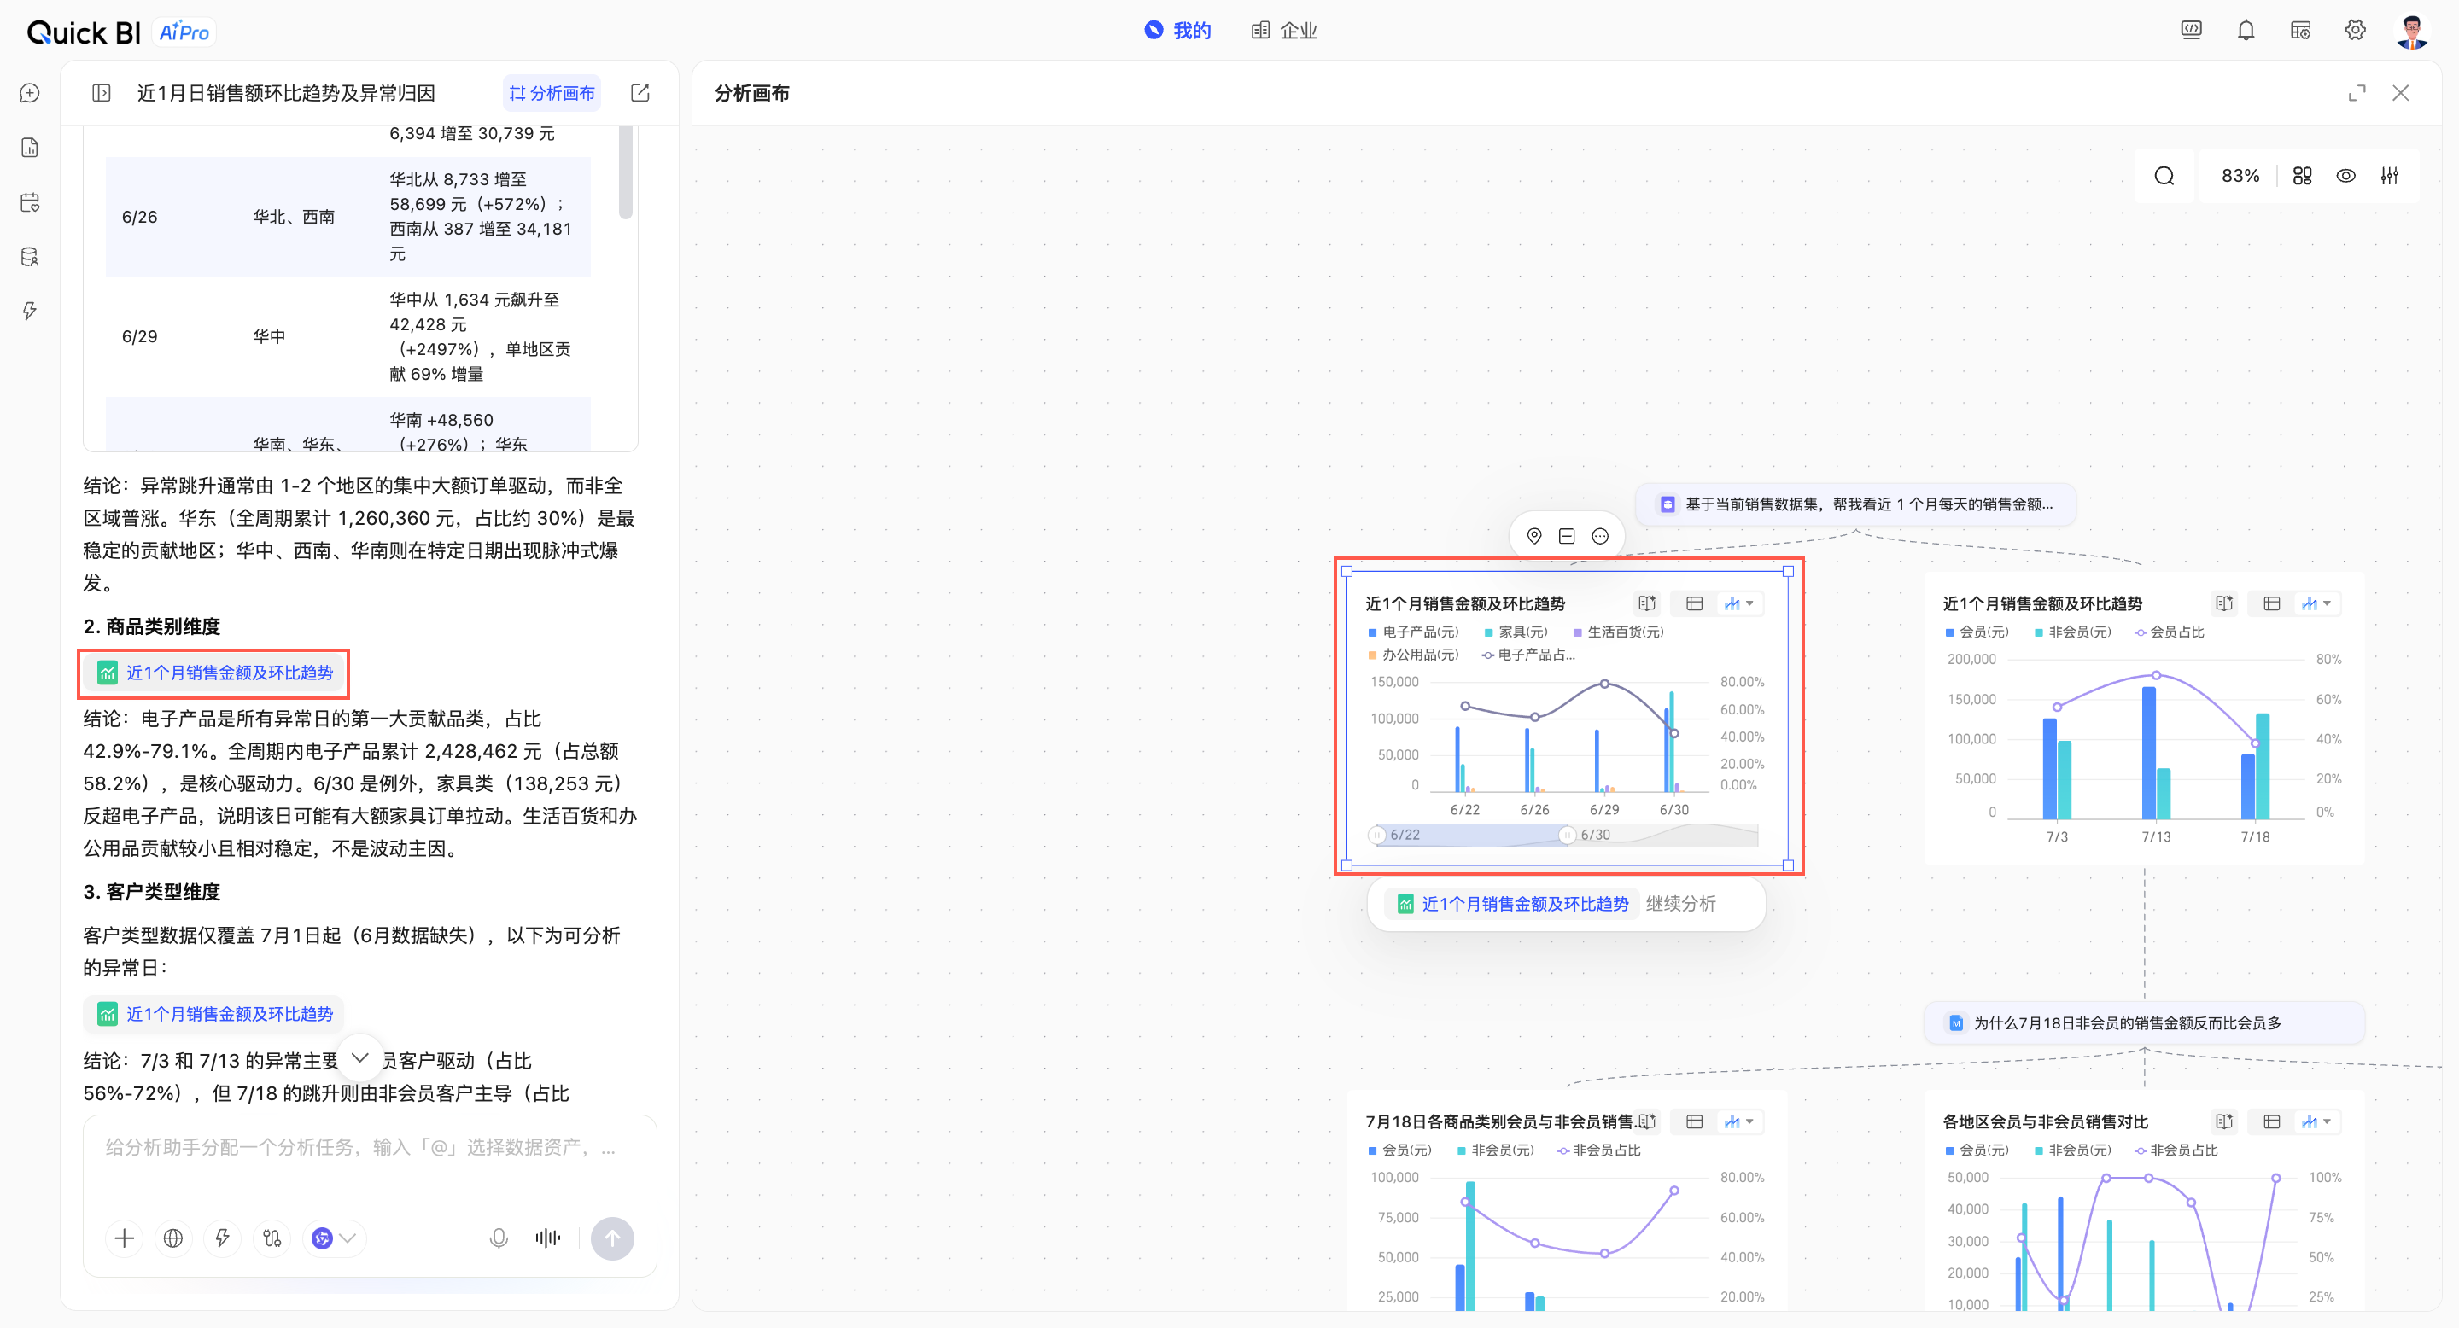Image resolution: width=2459 pixels, height=1328 pixels.
Task: Switch to the 企业 tab
Action: tap(1284, 31)
